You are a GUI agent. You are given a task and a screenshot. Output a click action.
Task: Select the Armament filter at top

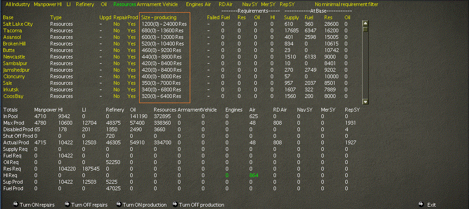tap(149, 5)
